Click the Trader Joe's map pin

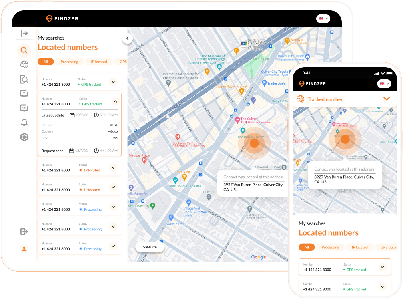coord(264,83)
